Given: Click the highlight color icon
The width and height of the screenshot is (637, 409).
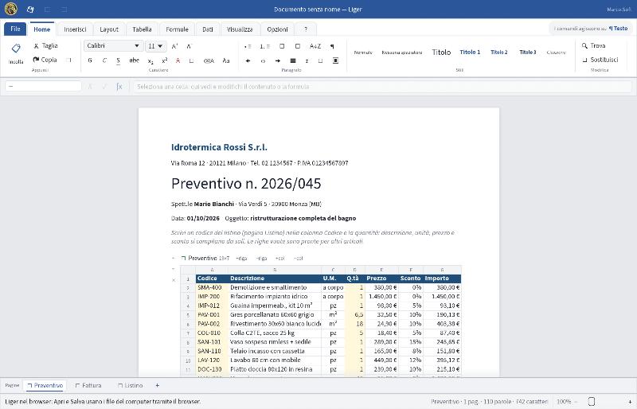Looking at the screenshot, I should [191, 61].
